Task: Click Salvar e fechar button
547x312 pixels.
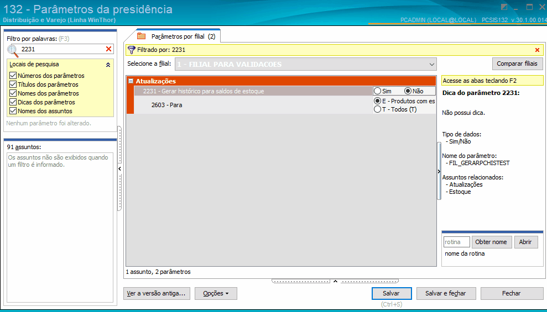Action: (x=445, y=293)
